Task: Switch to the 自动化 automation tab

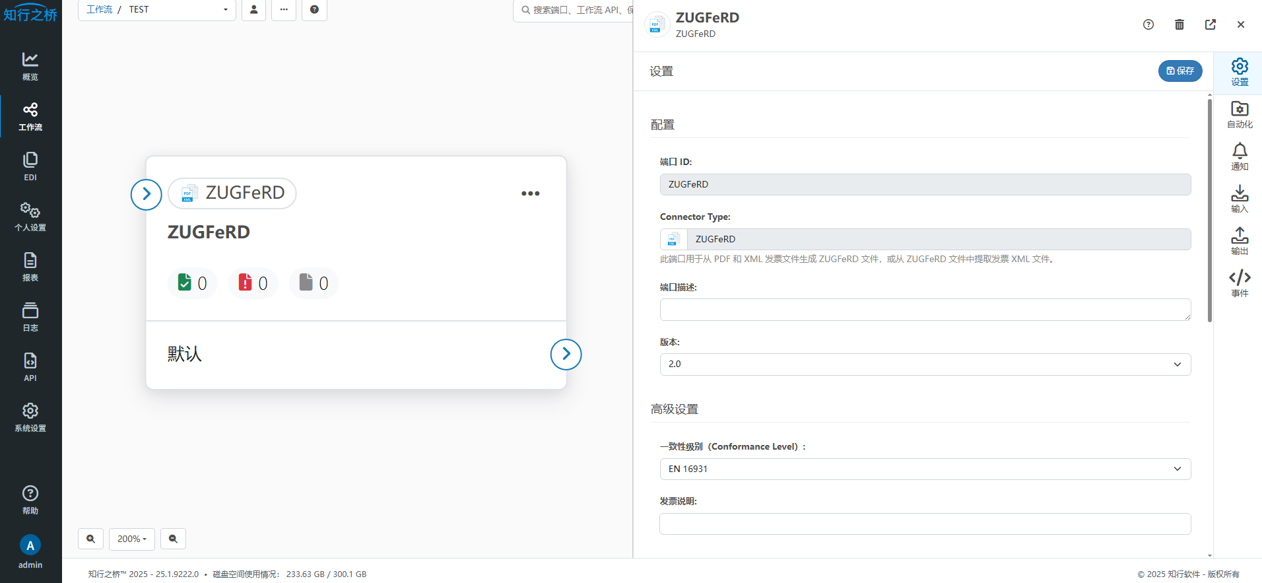Action: click(1240, 114)
